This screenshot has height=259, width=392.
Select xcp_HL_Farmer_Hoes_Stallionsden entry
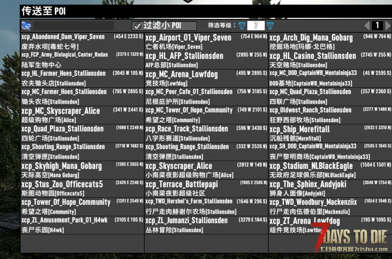[82, 78]
